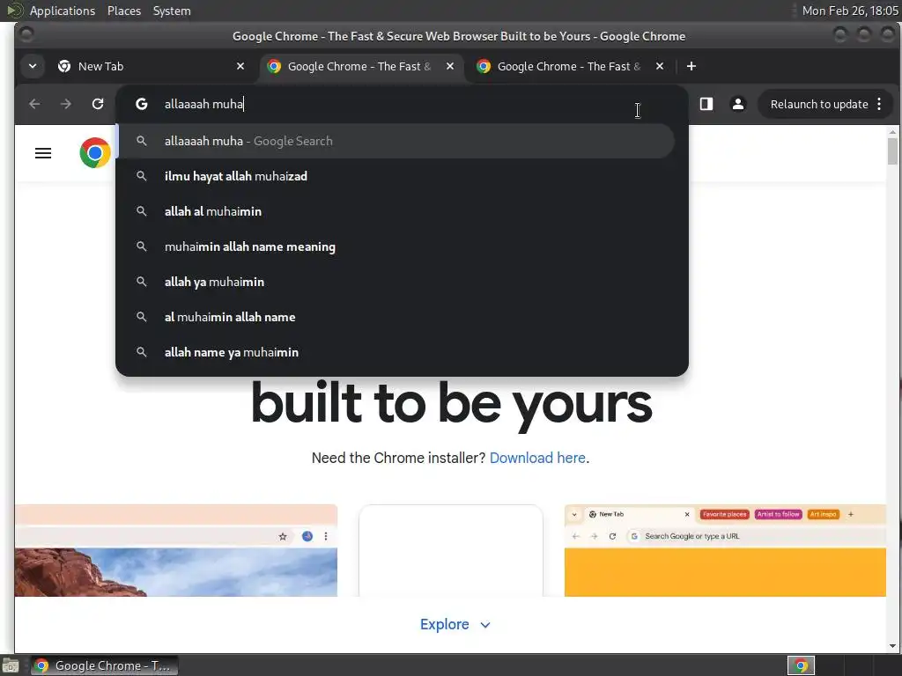Click the scrollbar down arrow

pos(892,646)
